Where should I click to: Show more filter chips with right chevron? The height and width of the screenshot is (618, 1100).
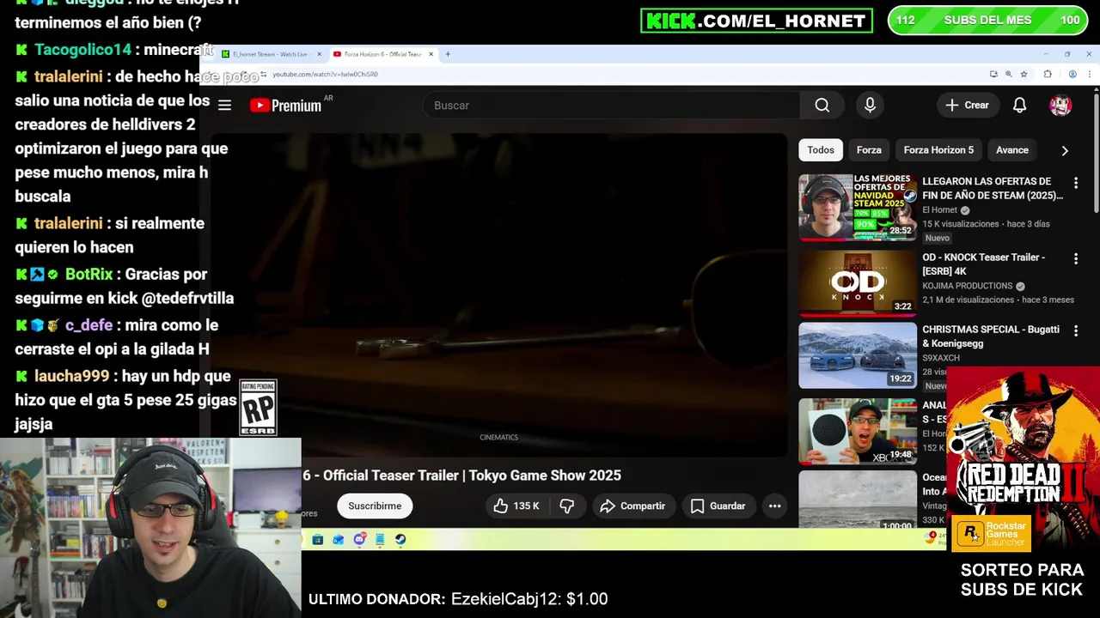pos(1065,150)
